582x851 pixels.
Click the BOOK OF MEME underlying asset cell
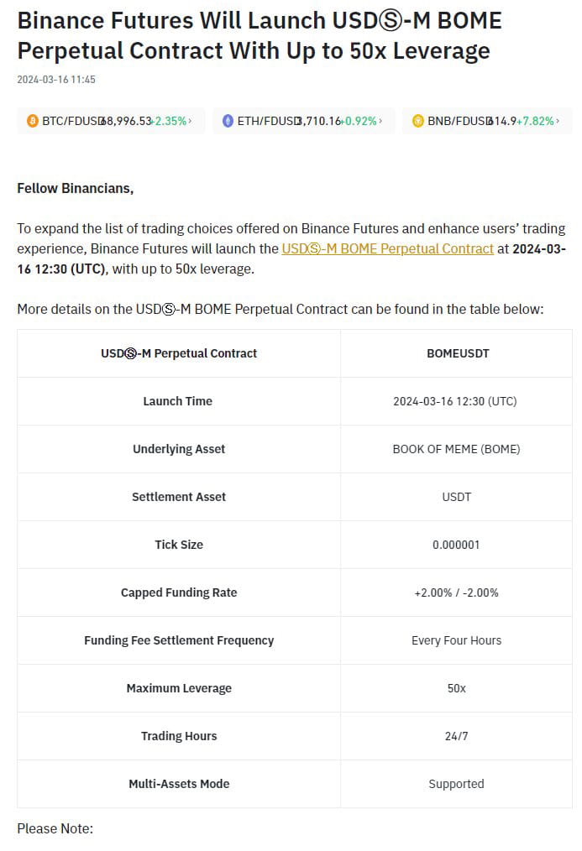click(457, 449)
